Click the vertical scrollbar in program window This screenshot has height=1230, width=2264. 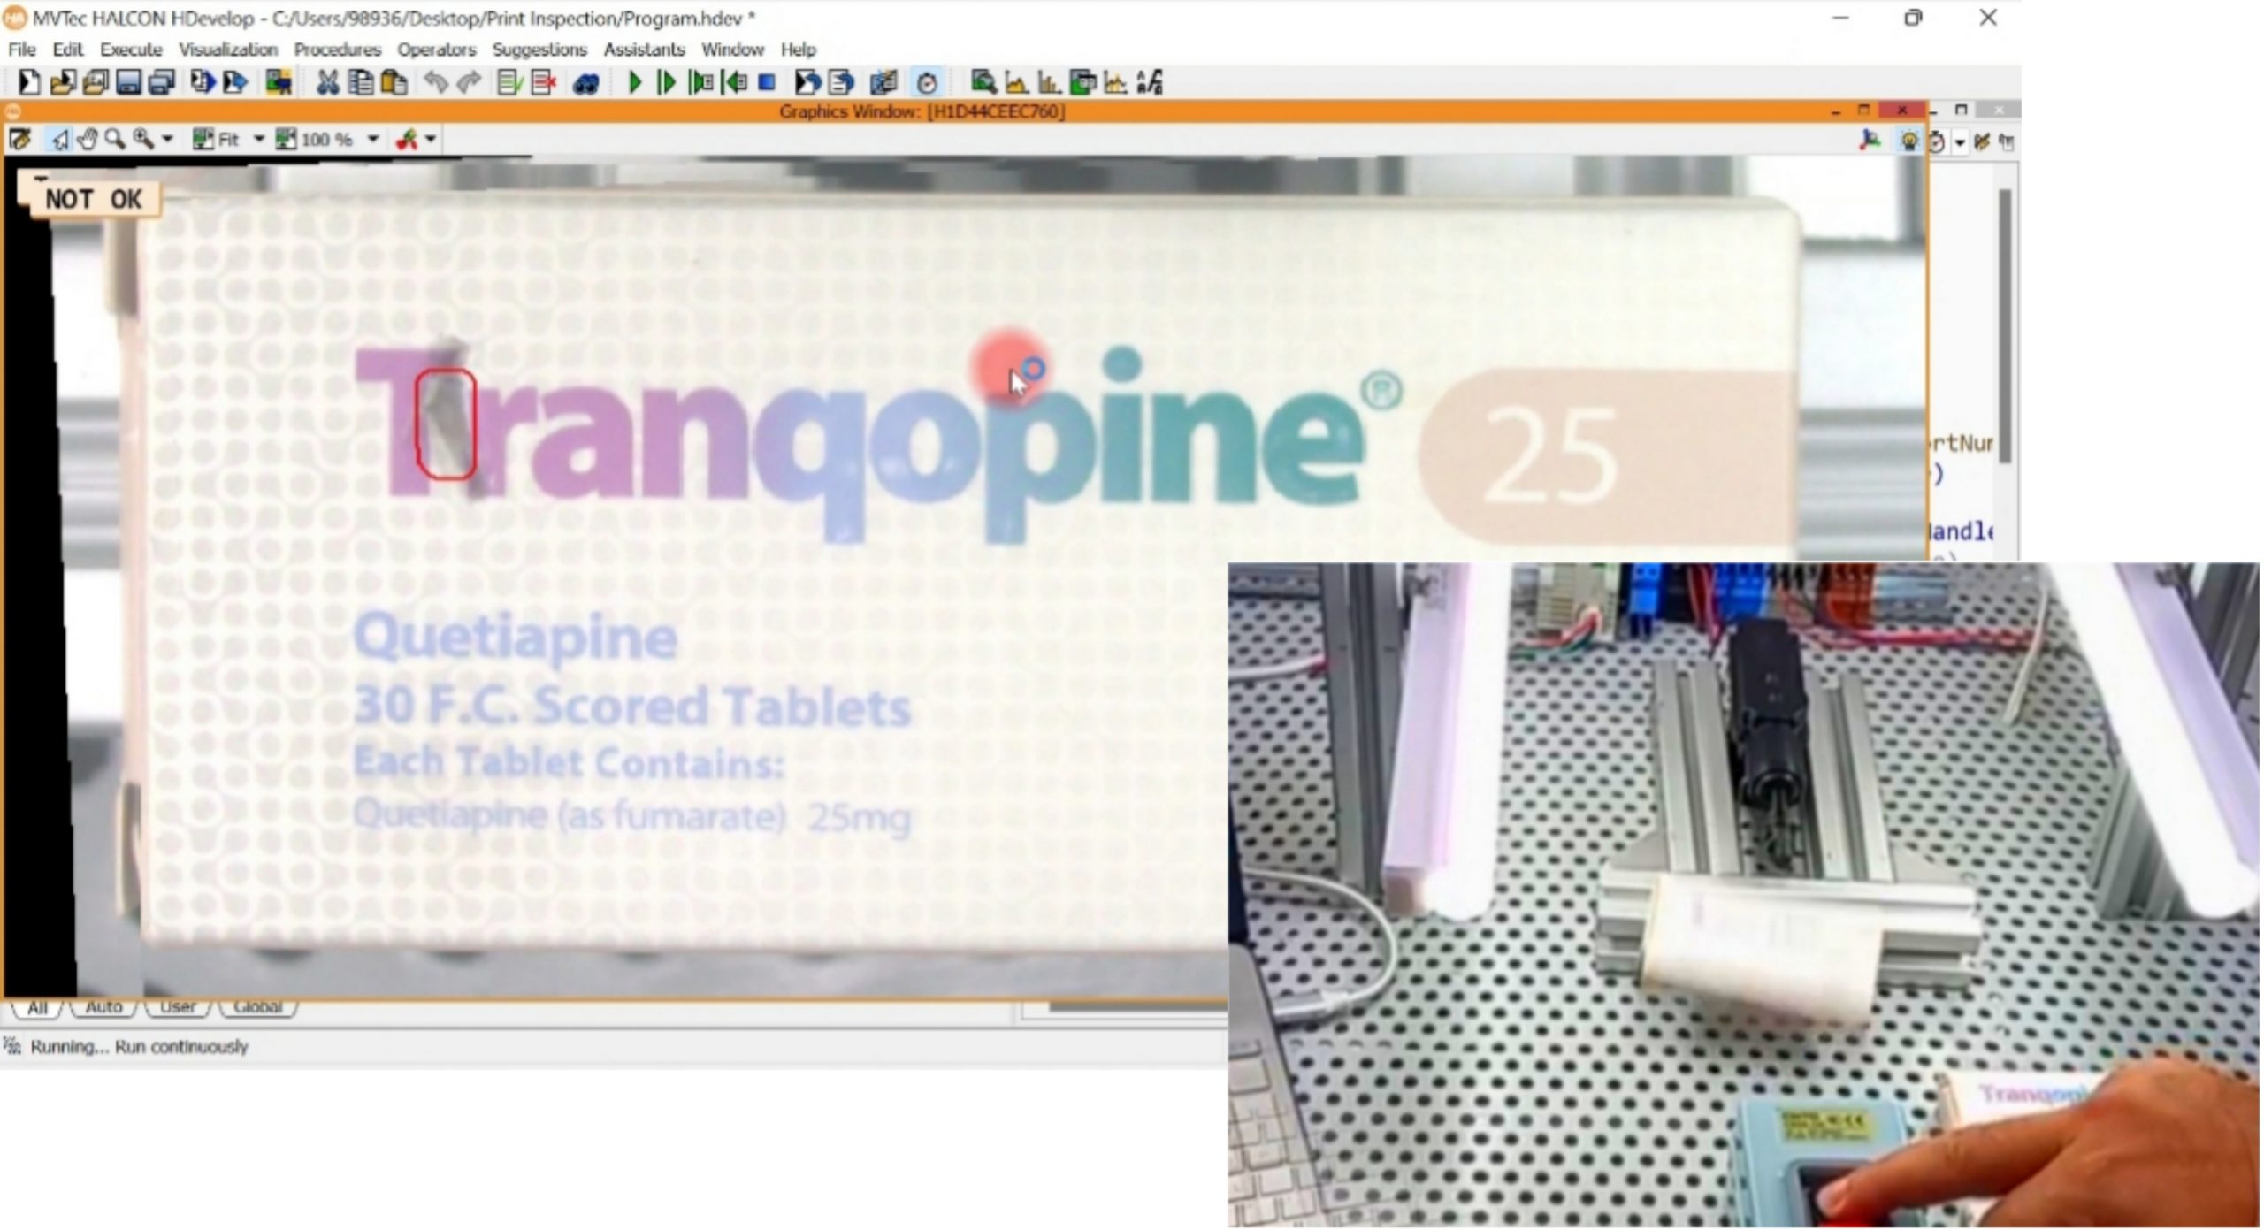[x=2005, y=325]
